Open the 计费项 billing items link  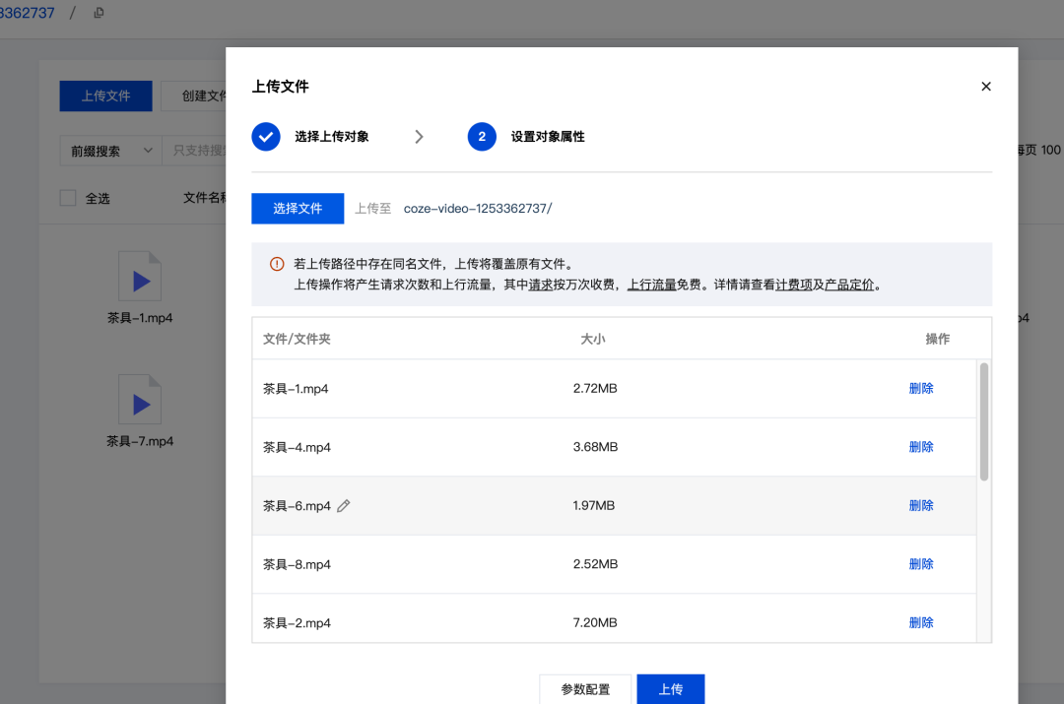click(x=793, y=286)
